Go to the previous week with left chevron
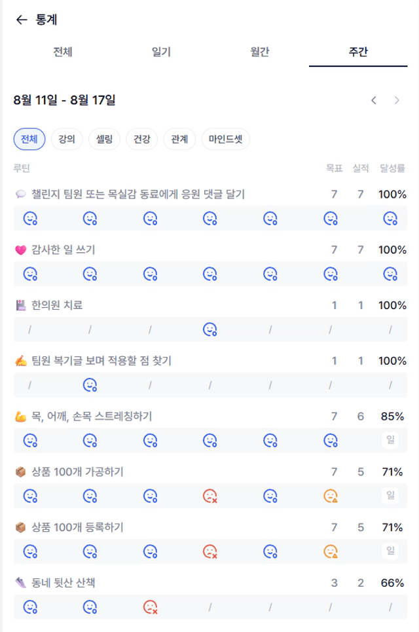Viewport: 419px width, 632px height. pyautogui.click(x=374, y=100)
